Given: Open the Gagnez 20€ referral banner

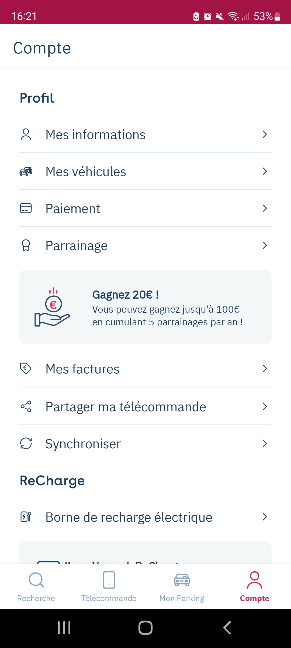Looking at the screenshot, I should [x=145, y=307].
